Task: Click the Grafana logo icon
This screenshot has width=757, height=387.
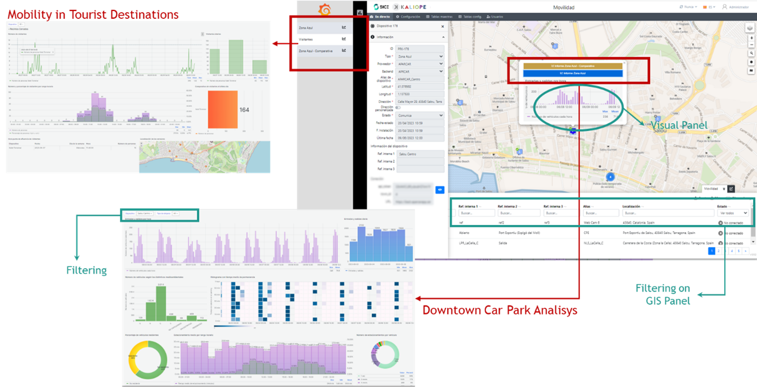Action: point(324,10)
